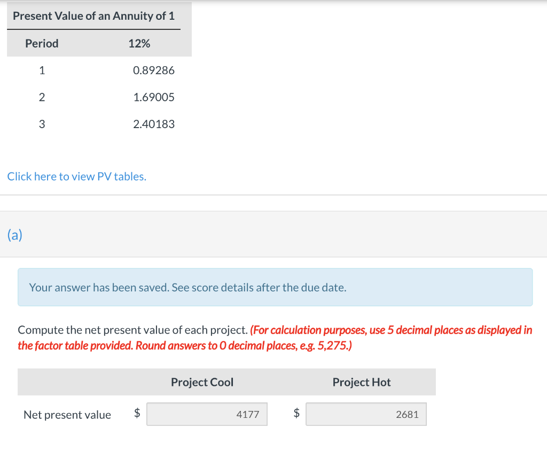547x459 pixels.
Task: Select the 1.69005 annuity factor value
Action: pos(153,97)
